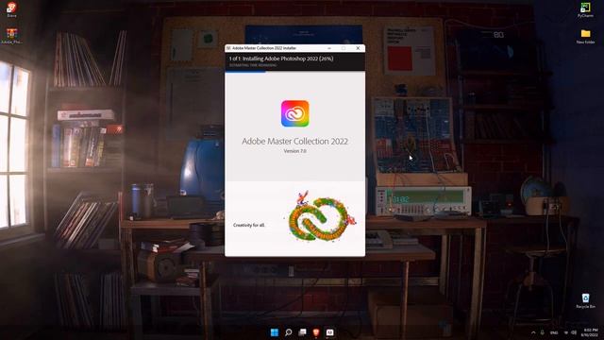Open Task View on the taskbar
This screenshot has height=340, width=604.
click(x=302, y=332)
